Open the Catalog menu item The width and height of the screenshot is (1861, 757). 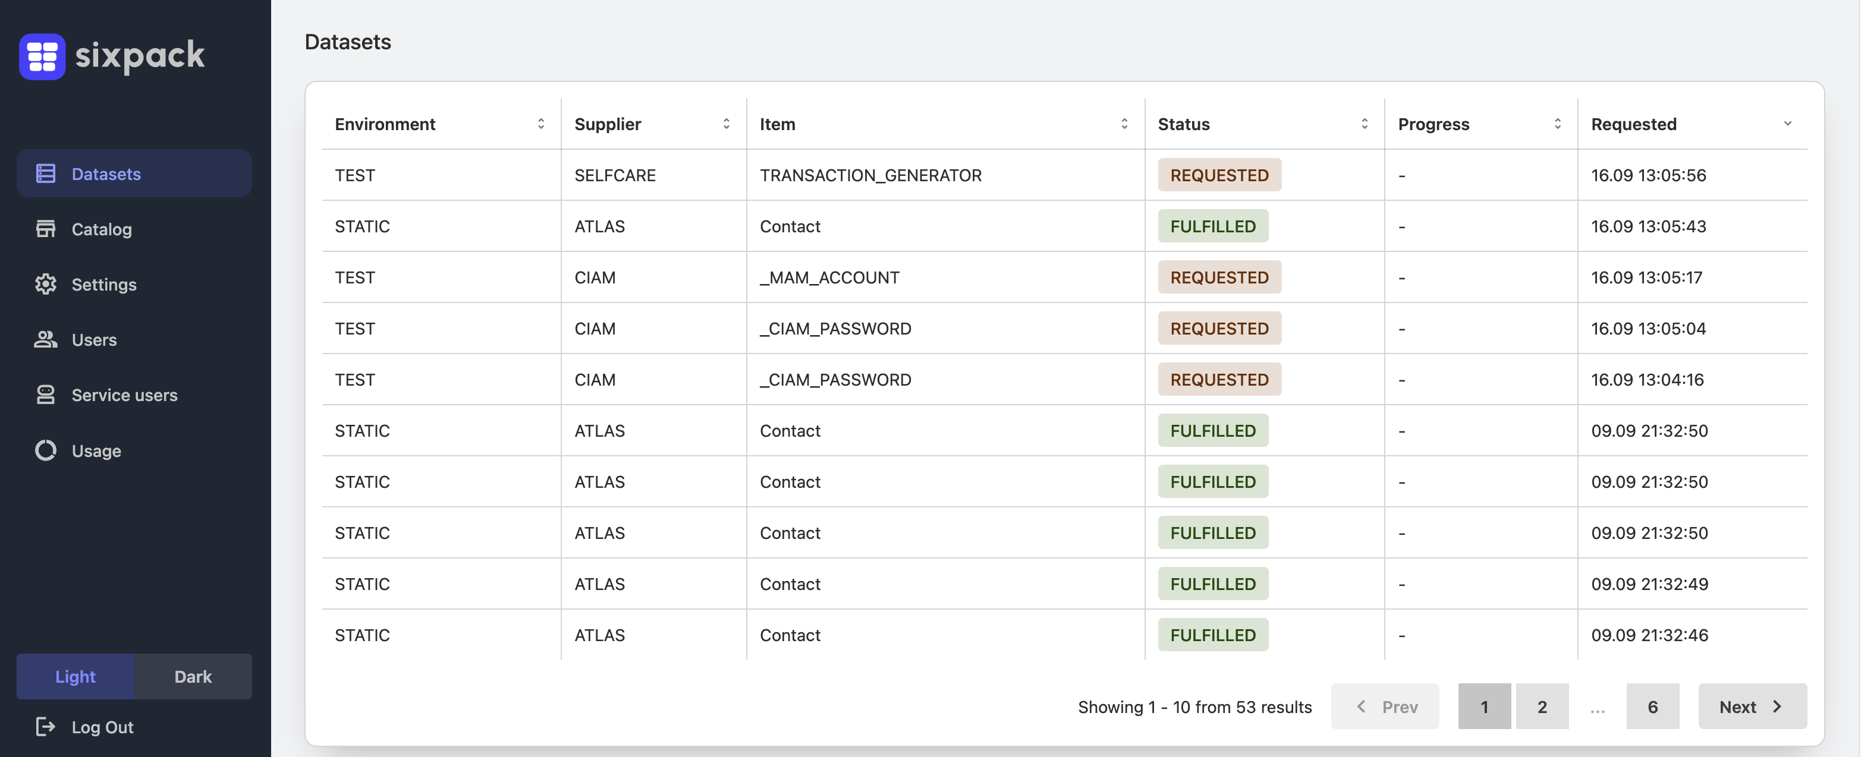tap(101, 229)
